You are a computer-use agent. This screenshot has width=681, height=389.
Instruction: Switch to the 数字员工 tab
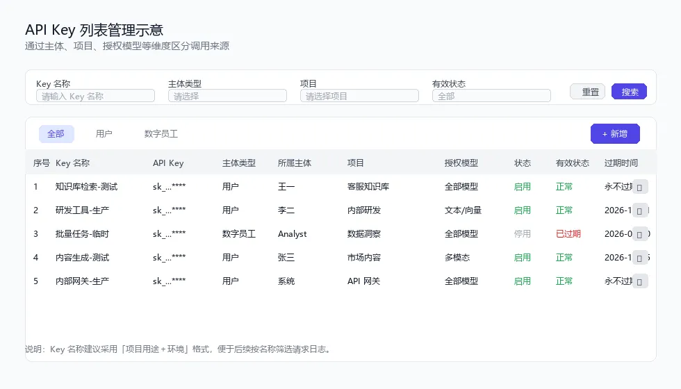[x=161, y=133]
